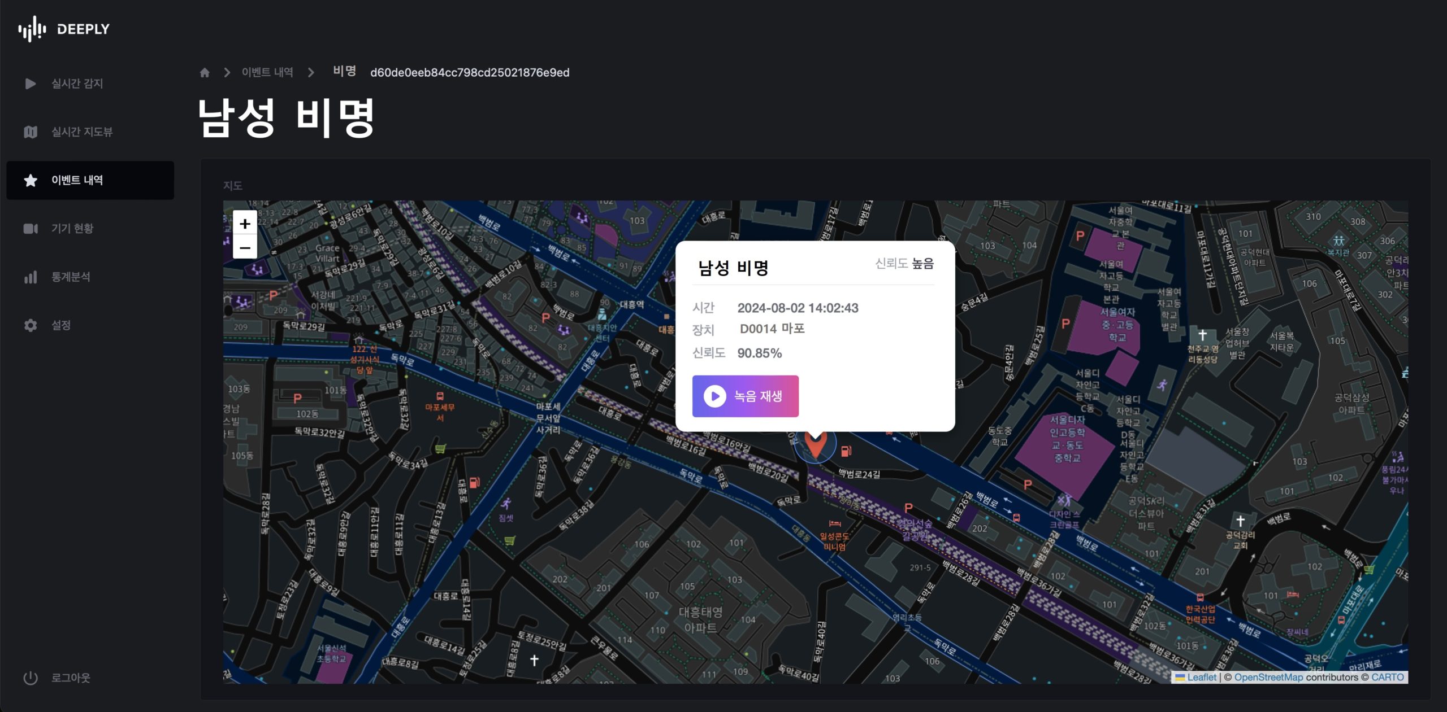1447x712 pixels.
Task: Click the home icon in the breadcrumb
Action: (x=205, y=72)
